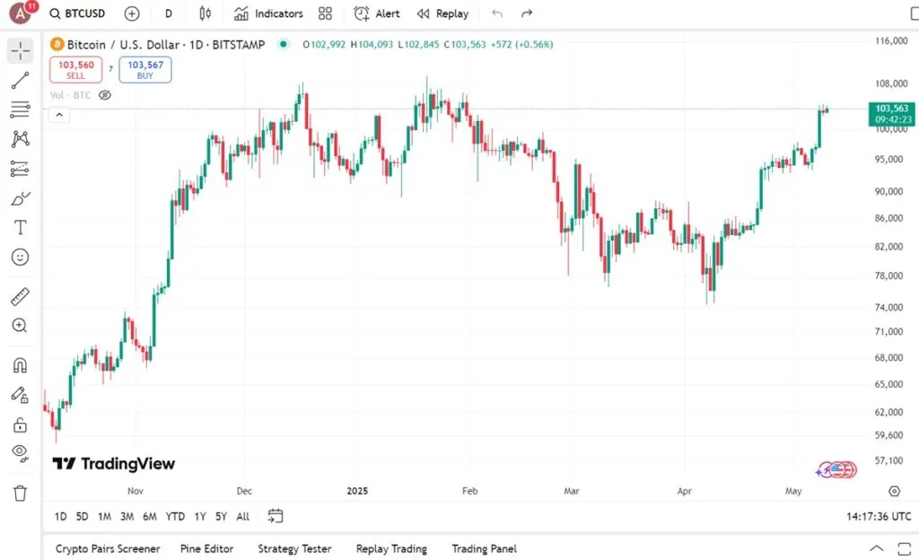Screen dimensions: 919x560
Task: Lock all drawing tools
Action: point(19,424)
